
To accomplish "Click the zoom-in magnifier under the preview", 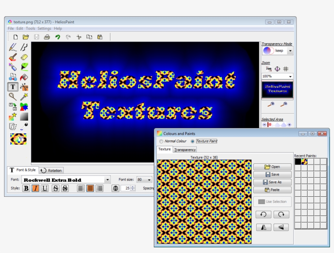I will coord(271,104).
